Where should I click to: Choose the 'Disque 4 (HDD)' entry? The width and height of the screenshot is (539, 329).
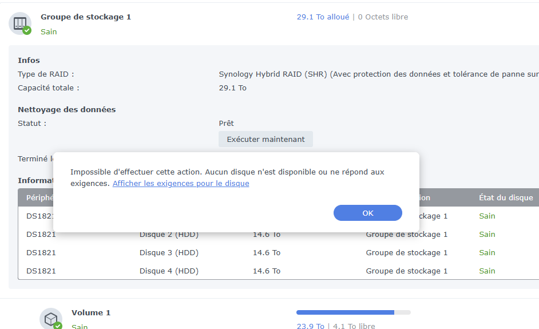(x=169, y=271)
